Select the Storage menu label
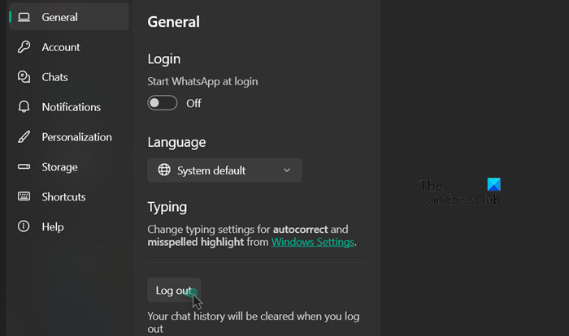 pos(60,167)
